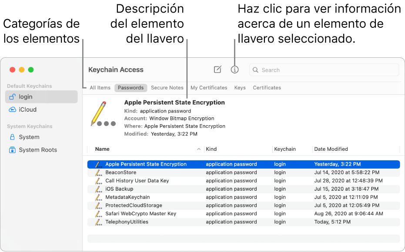Sort by the Date Modified column header
The width and height of the screenshot is (405, 252).
pos(331,149)
